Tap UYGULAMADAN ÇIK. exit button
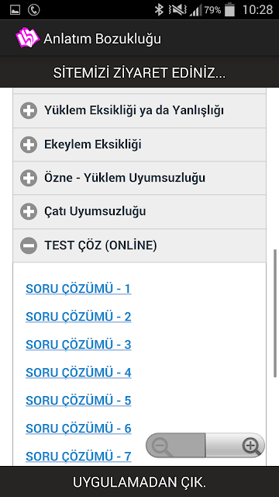The height and width of the screenshot is (497, 279). [x=139, y=482]
